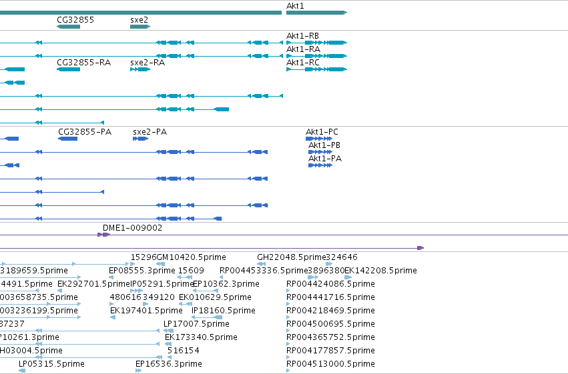The height and width of the screenshot is (374, 568).
Task: Select the 15609 EST label
Action: point(191,271)
